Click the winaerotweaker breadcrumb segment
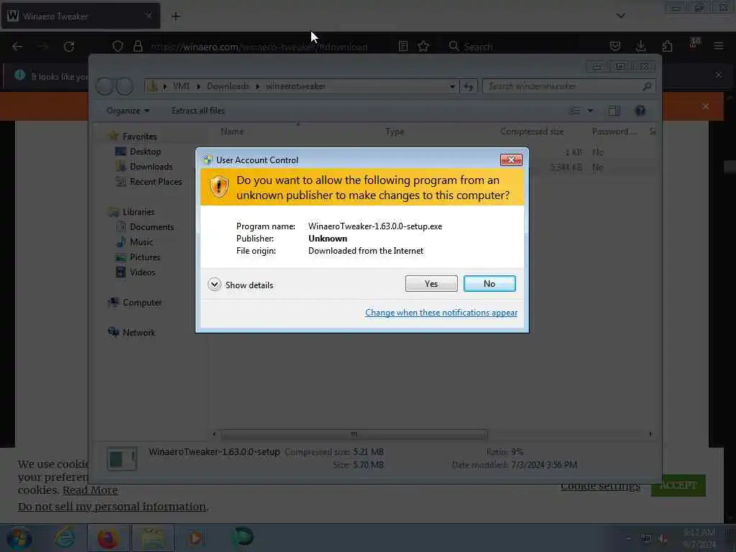736x552 pixels. [x=295, y=86]
